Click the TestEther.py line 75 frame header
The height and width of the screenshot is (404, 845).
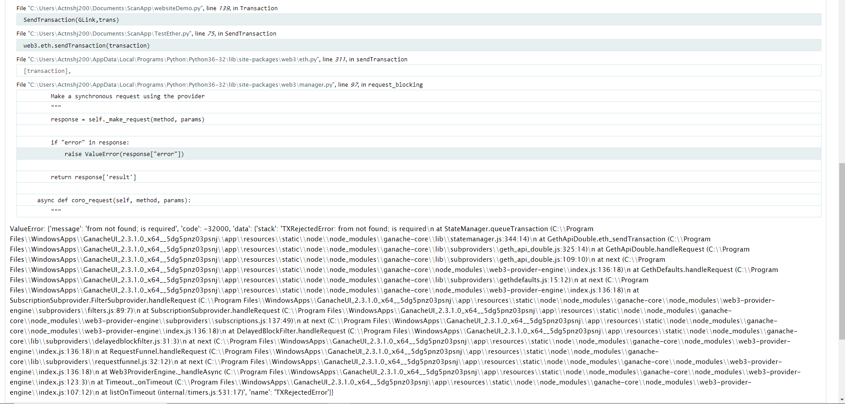[x=146, y=33]
